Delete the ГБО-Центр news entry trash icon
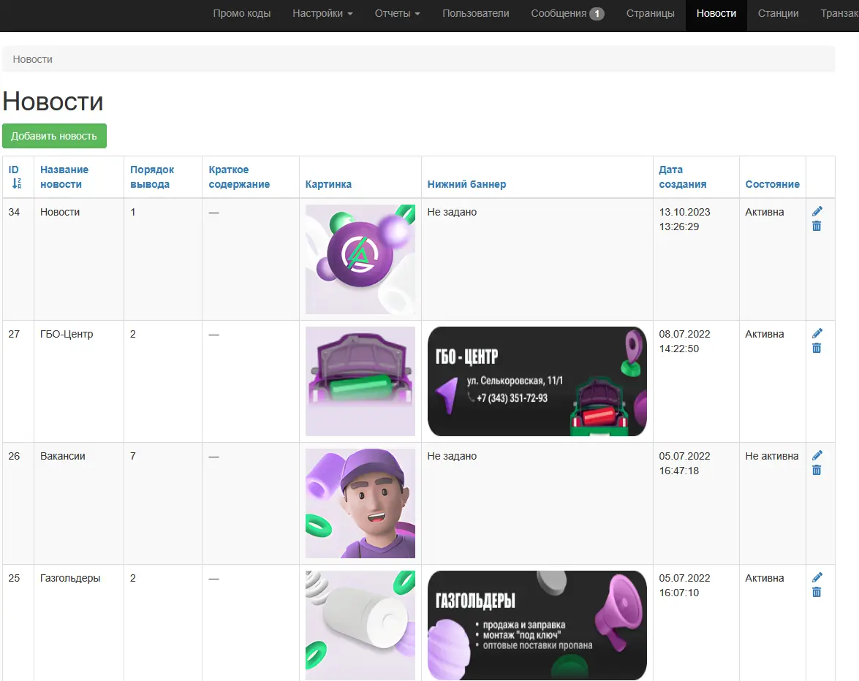This screenshot has height=681, width=859. [817, 348]
